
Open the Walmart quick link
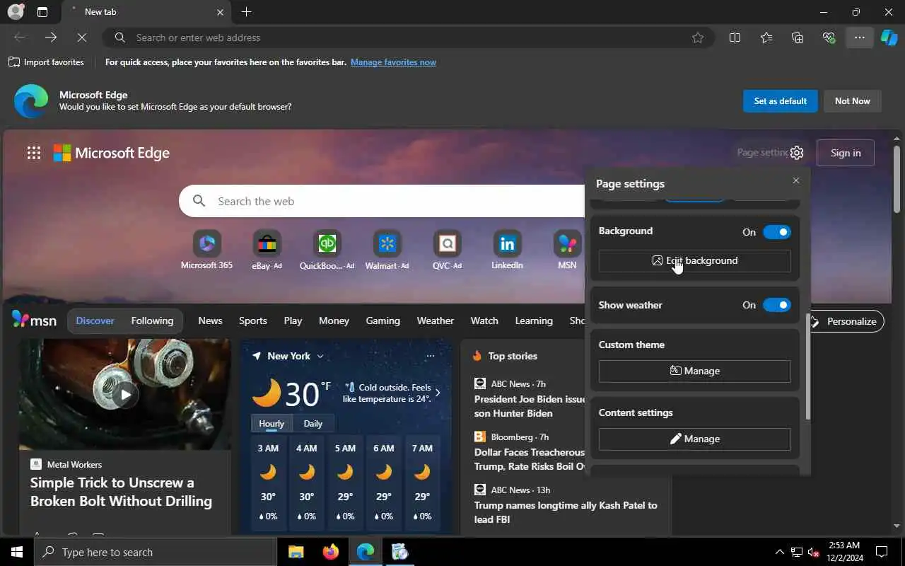click(387, 250)
